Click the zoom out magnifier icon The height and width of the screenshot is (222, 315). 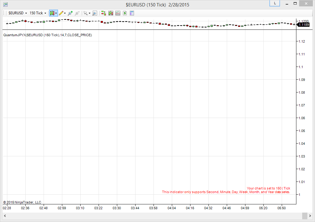77,13
